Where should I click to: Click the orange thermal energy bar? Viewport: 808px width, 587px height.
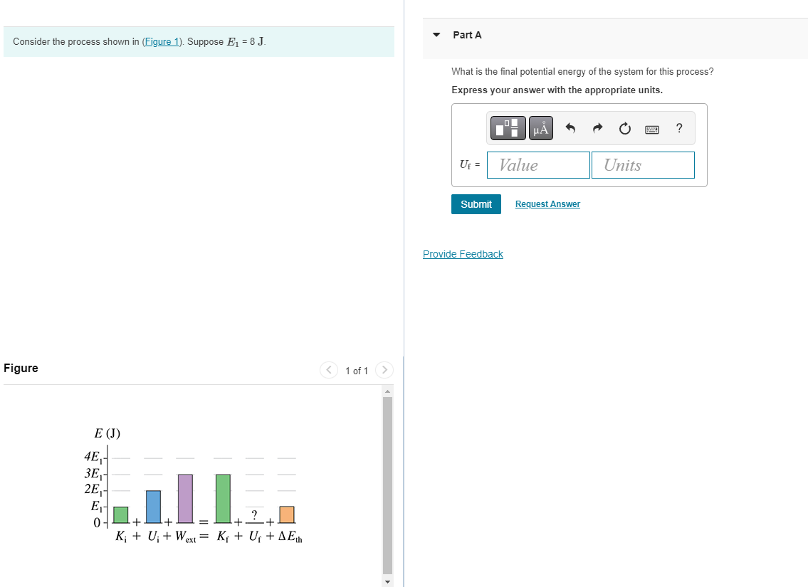pyautogui.click(x=286, y=515)
